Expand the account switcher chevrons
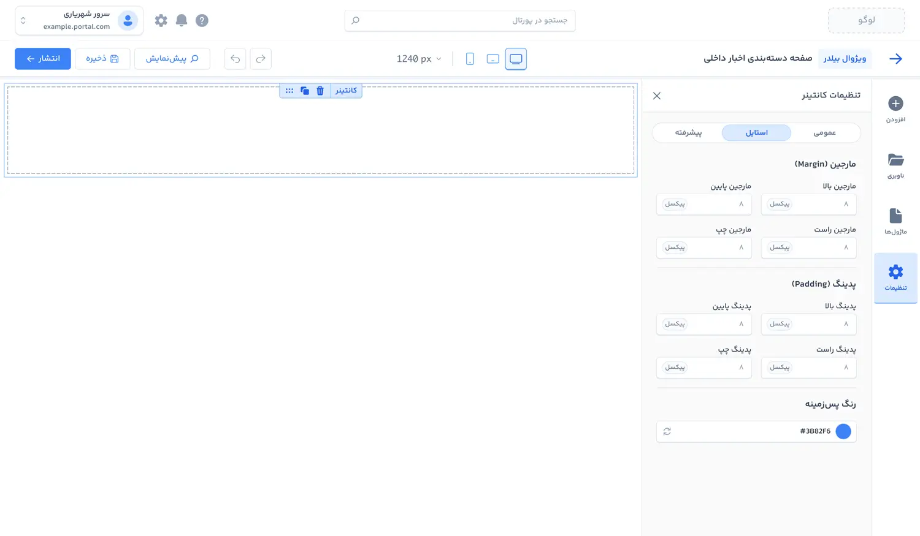 tap(23, 20)
